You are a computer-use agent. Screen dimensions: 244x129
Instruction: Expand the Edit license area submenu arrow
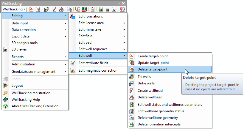tap(124, 23)
